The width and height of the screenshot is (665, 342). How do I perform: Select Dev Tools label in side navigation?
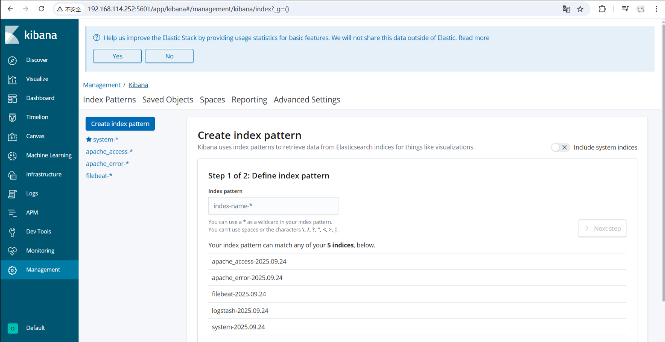tap(39, 232)
